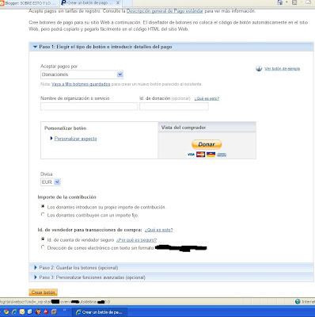Select donors enter their own contribution amount
This screenshot has height=317, width=315.
pos(43,207)
